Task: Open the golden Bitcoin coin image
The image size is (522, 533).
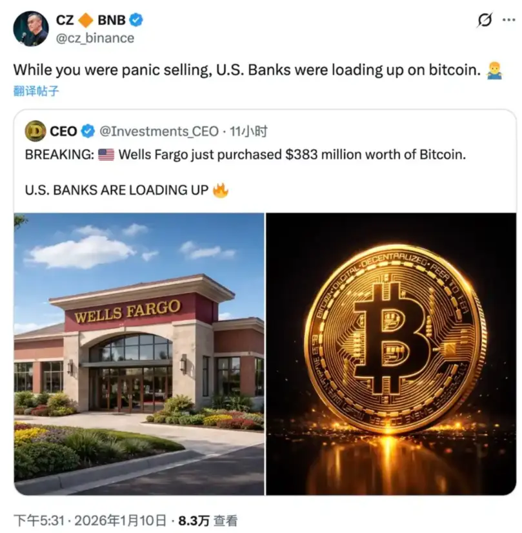Action: (x=391, y=354)
